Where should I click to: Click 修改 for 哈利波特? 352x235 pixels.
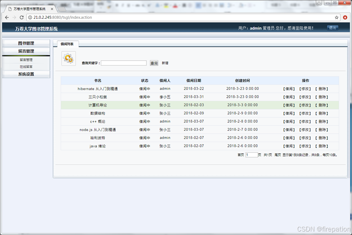point(305,138)
